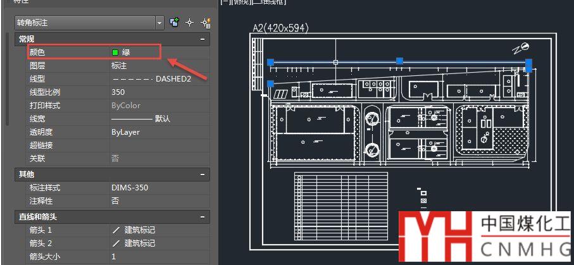Click the arrow 1 architectural tick icon

click(x=116, y=230)
